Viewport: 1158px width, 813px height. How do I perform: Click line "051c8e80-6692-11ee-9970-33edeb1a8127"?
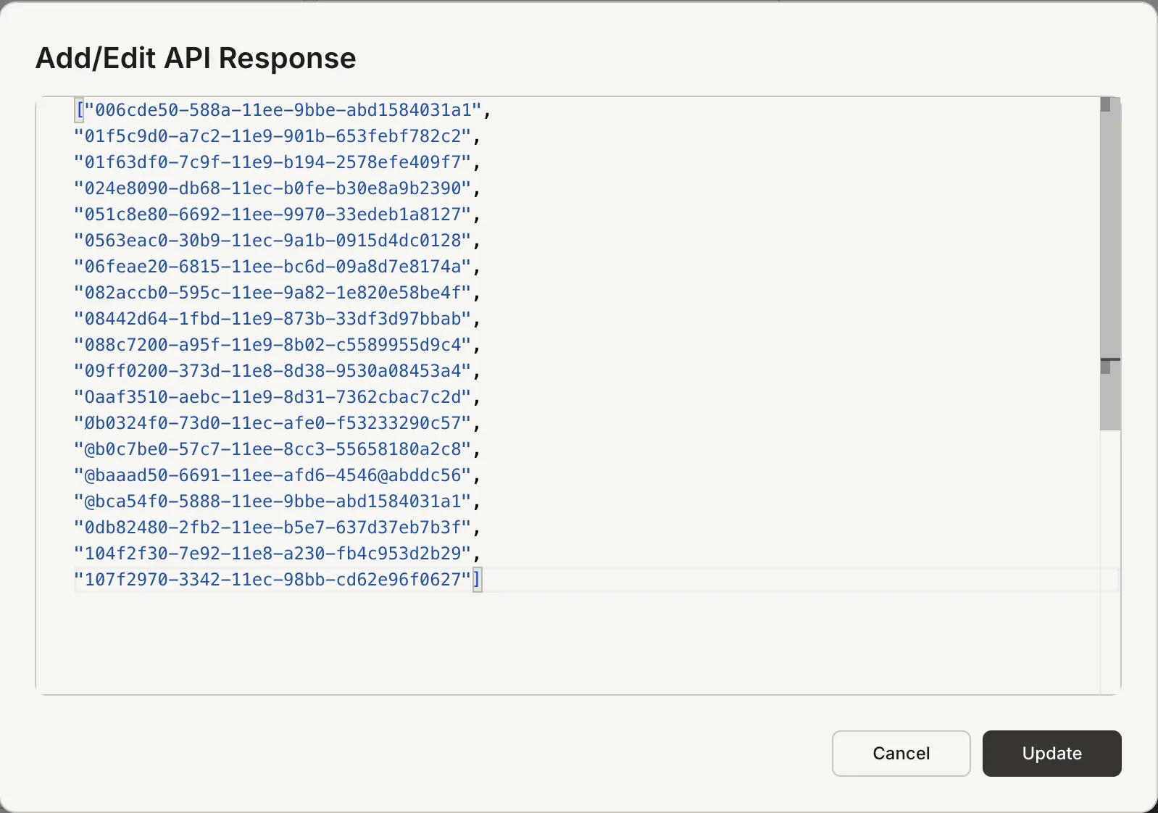click(x=278, y=214)
